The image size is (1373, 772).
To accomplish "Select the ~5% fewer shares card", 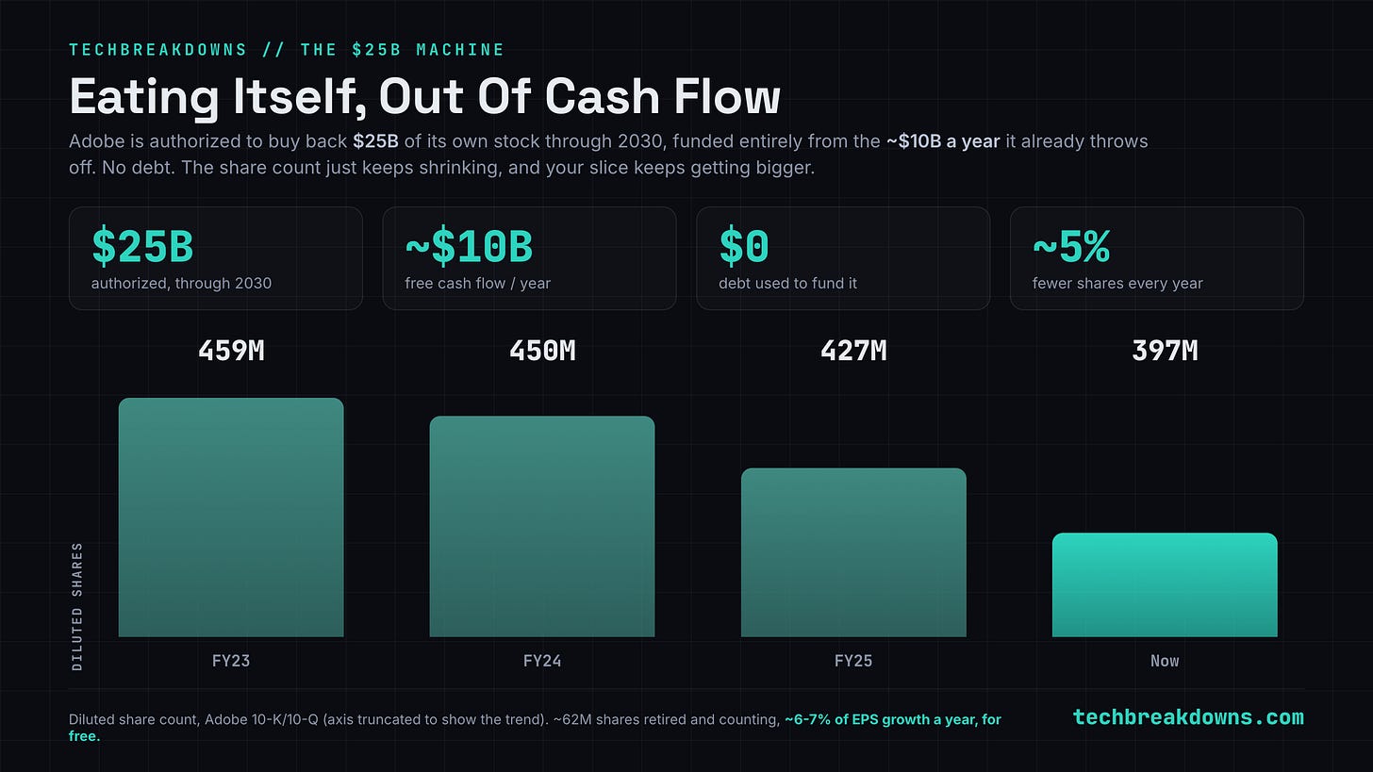I will tap(1157, 258).
